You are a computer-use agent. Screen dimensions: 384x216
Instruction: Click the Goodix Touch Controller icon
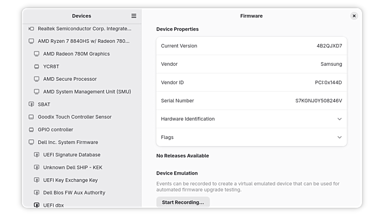[x=31, y=117]
